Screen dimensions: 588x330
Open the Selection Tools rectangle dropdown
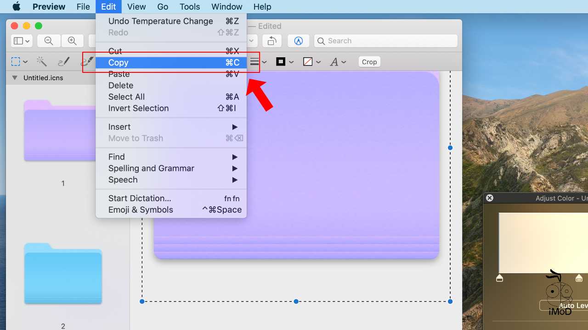[x=19, y=61]
